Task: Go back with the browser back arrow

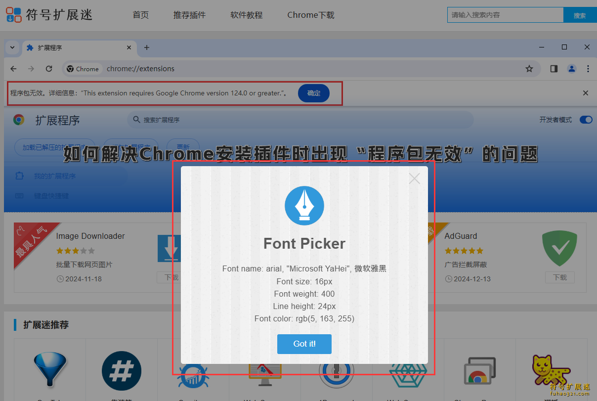Action: coord(14,69)
